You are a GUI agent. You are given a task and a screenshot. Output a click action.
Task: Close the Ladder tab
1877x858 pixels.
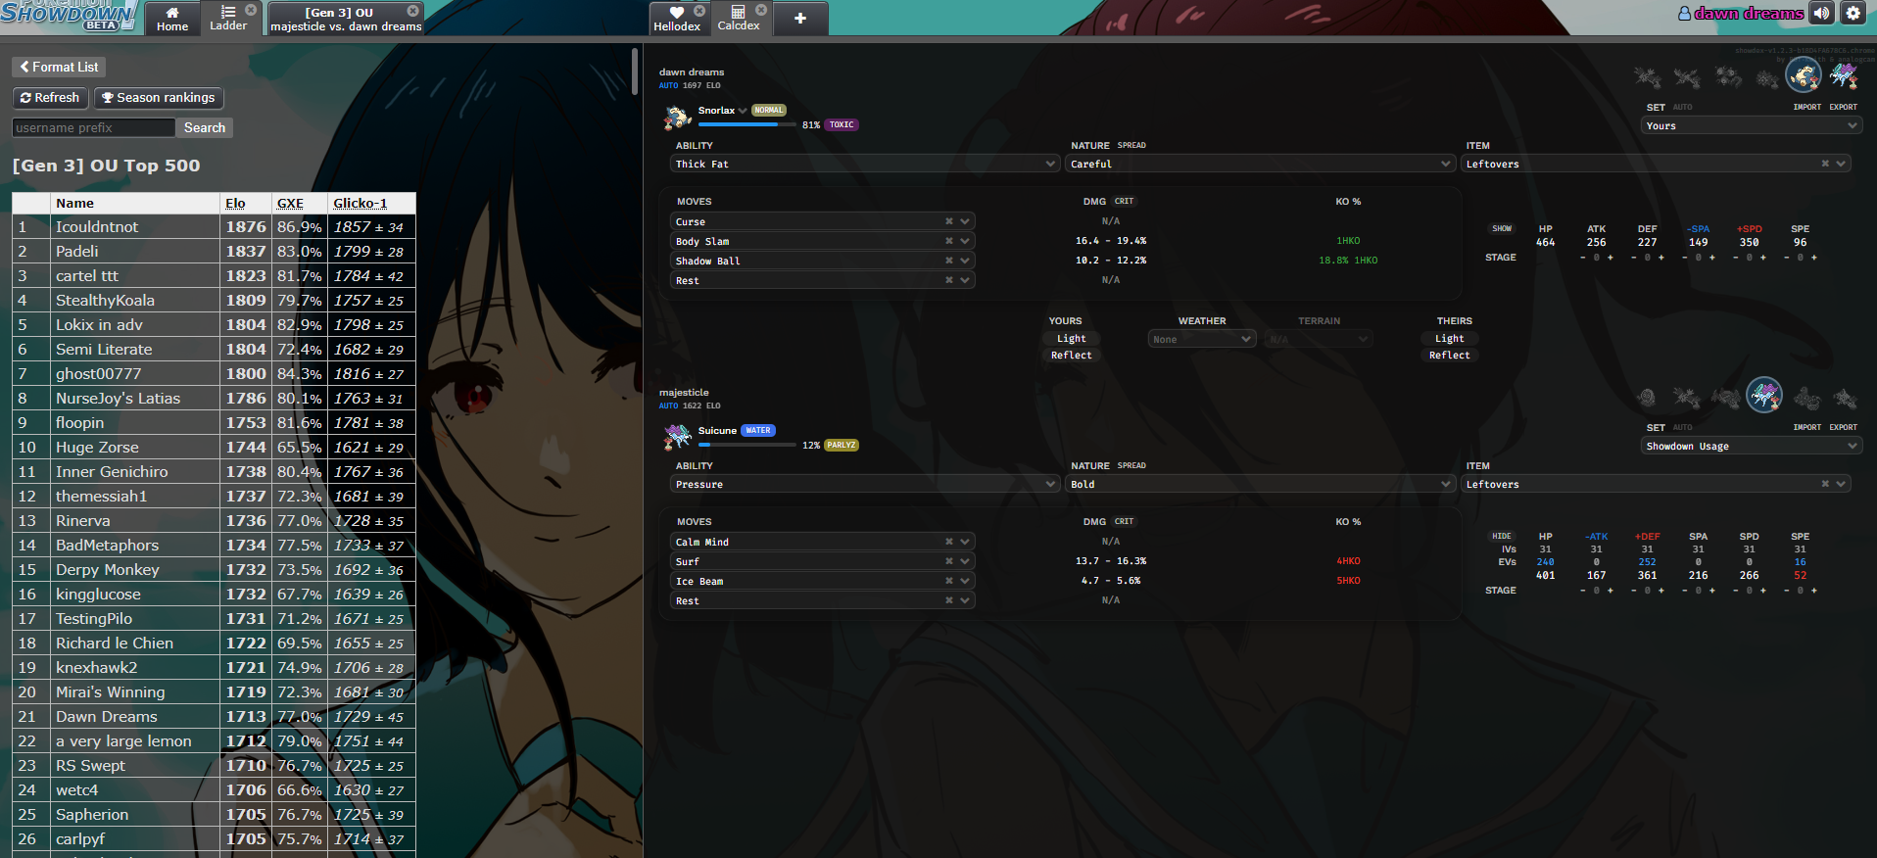(x=251, y=10)
